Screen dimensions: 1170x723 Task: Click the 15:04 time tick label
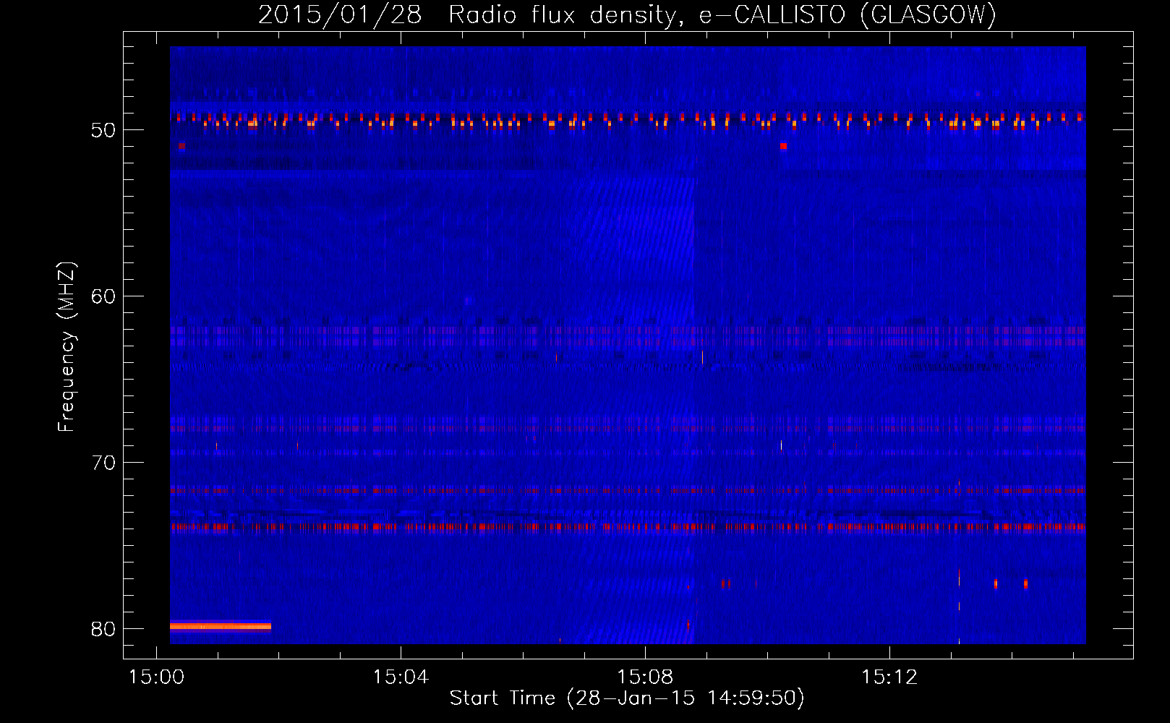401,677
